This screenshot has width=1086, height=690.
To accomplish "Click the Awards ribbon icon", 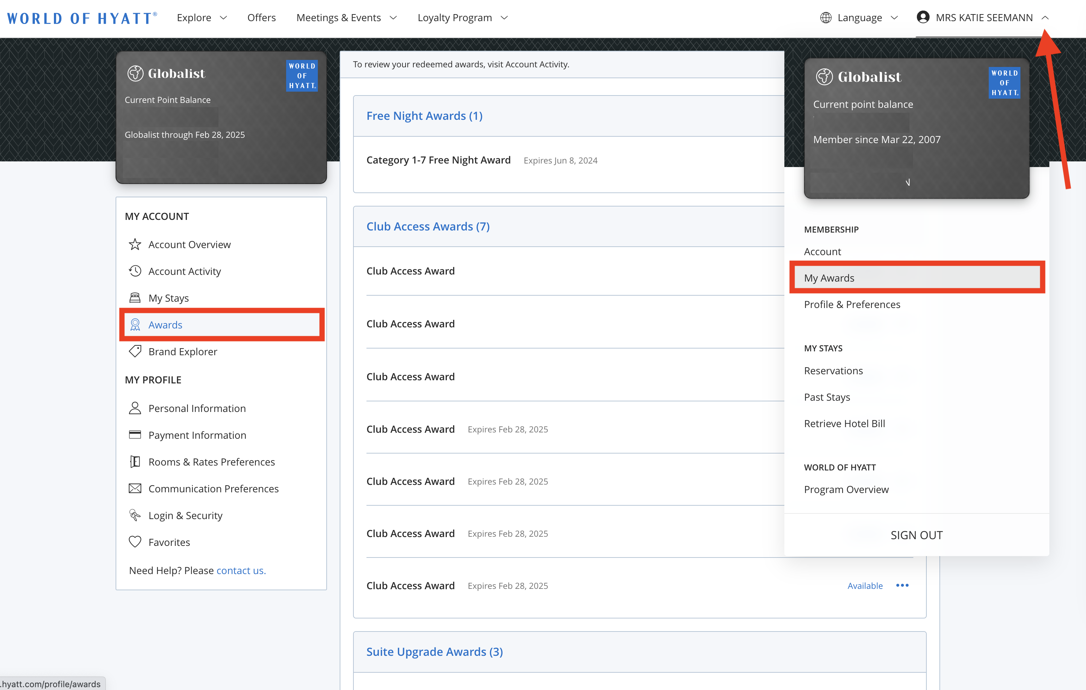I will 135,325.
